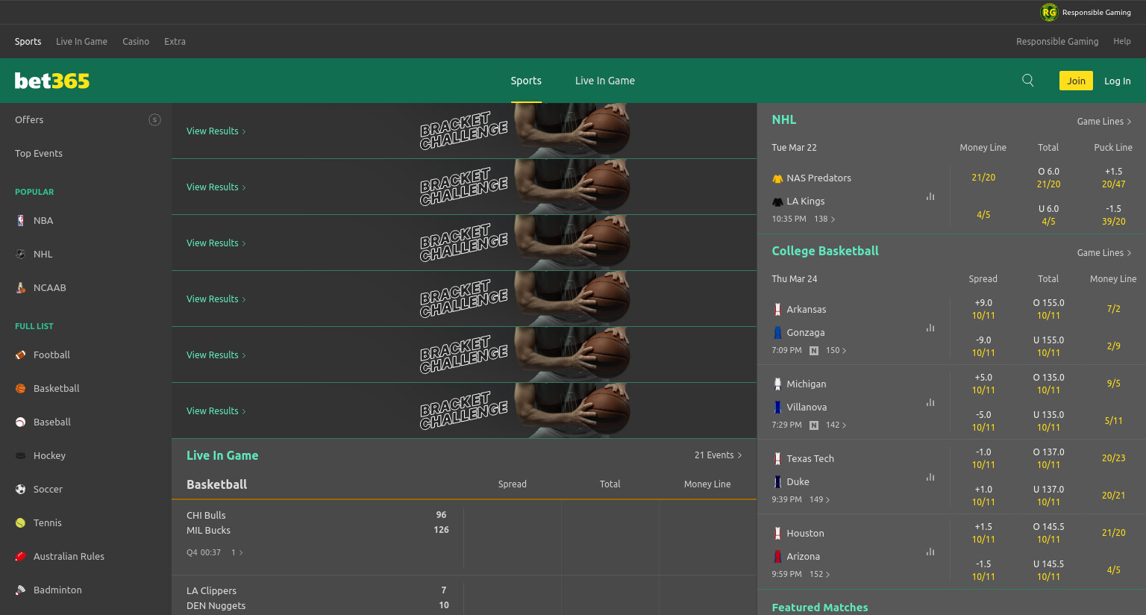The height and width of the screenshot is (615, 1146).
Task: Open the Live In Game section heading
Action: (x=222, y=455)
